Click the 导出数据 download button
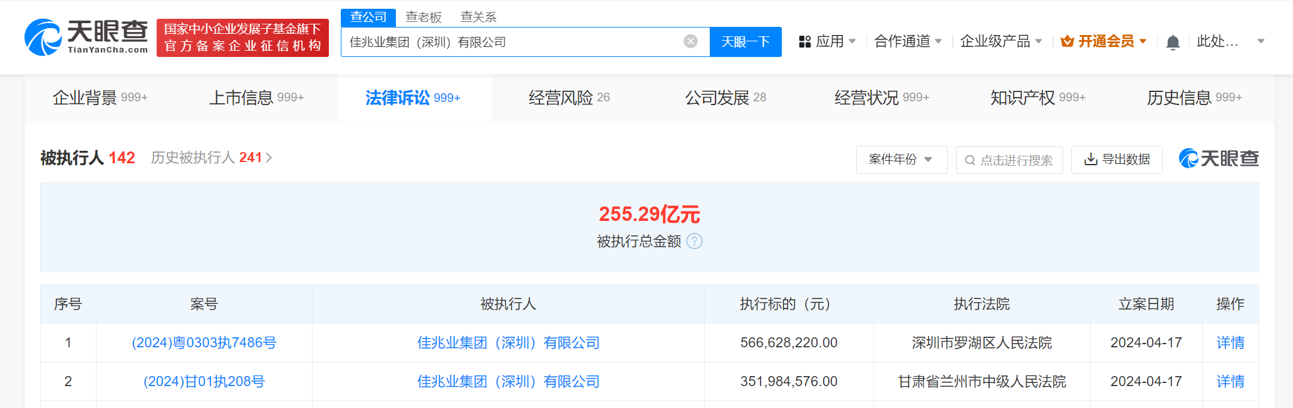 pos(1116,160)
